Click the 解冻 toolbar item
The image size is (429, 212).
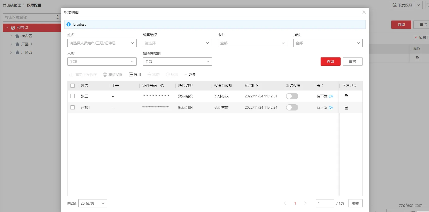(x=172, y=75)
